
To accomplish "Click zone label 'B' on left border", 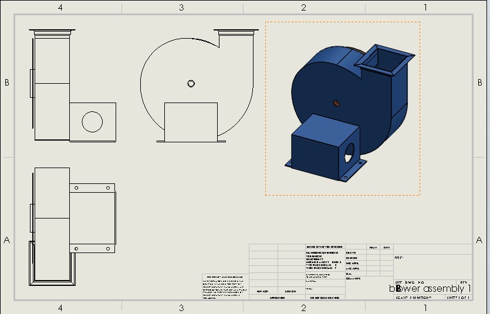I will [x=7, y=83].
